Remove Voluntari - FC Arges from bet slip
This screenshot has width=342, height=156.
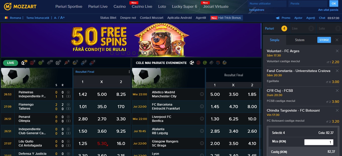337,51
